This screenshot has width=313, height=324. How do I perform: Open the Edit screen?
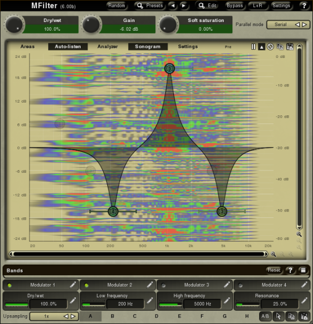tap(208, 6)
